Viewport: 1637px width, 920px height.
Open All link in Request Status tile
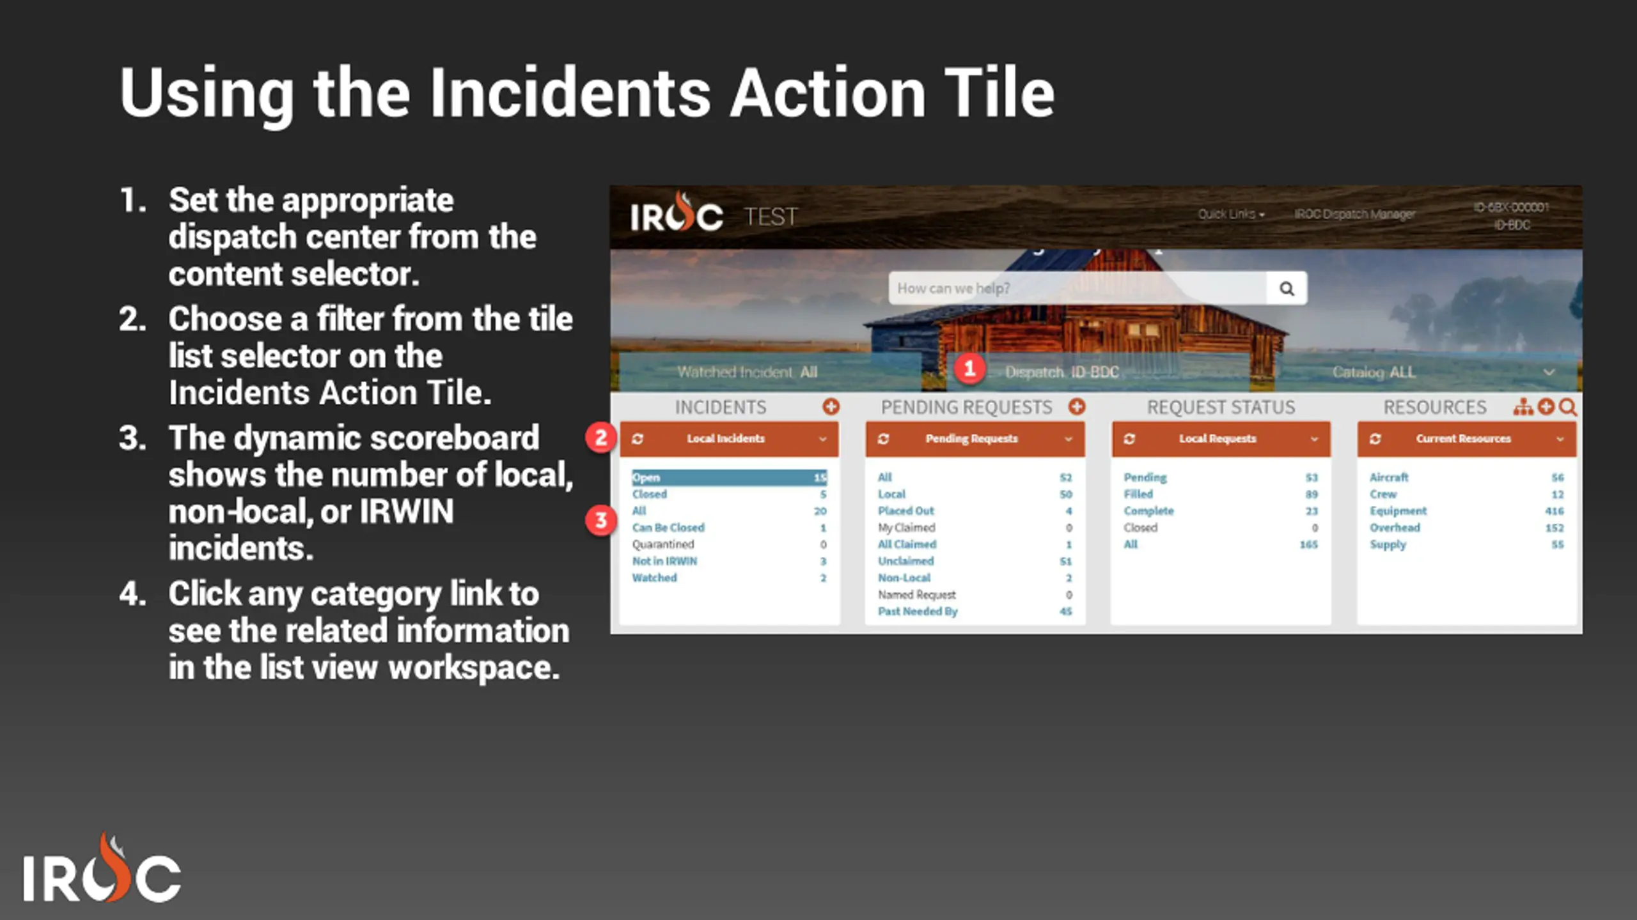[1131, 544]
